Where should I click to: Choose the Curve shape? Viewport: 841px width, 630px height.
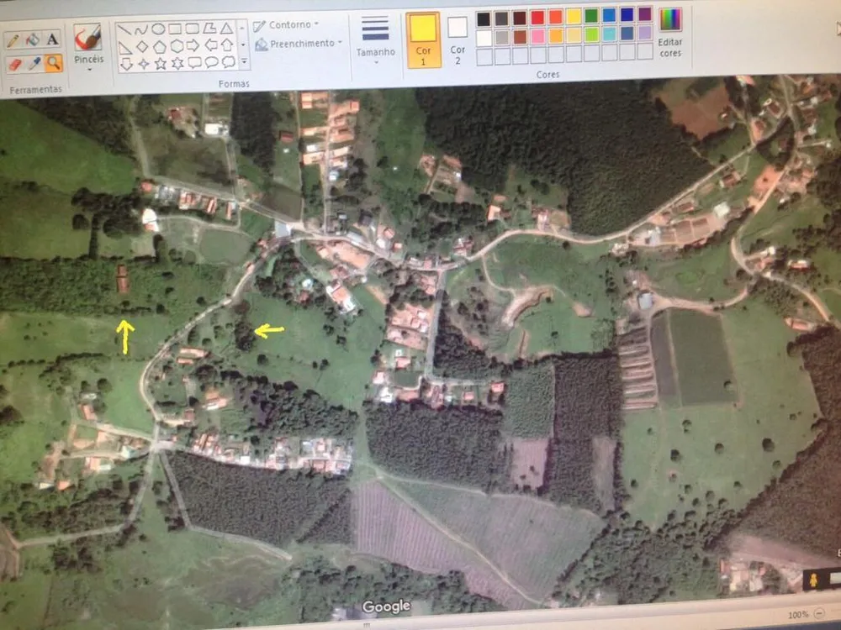coord(141,29)
